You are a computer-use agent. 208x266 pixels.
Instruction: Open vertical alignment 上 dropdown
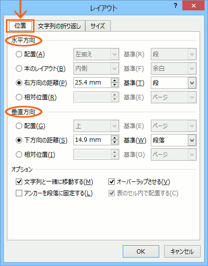(96, 126)
